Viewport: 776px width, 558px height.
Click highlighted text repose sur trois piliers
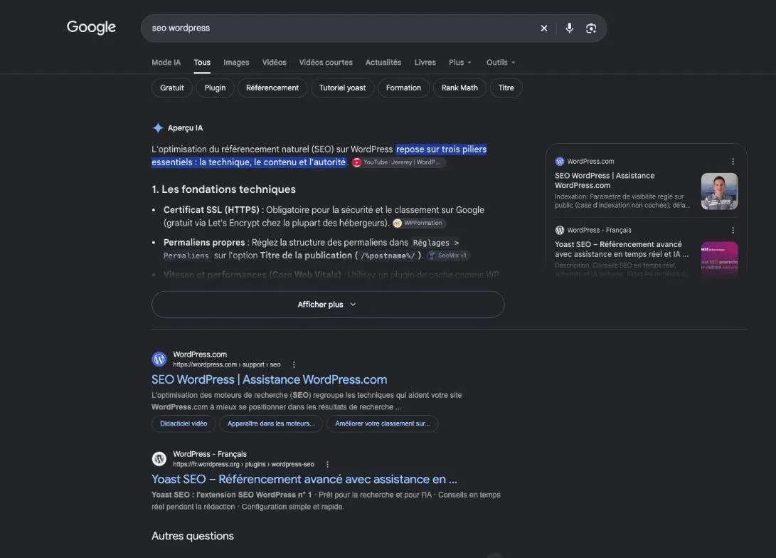point(441,149)
